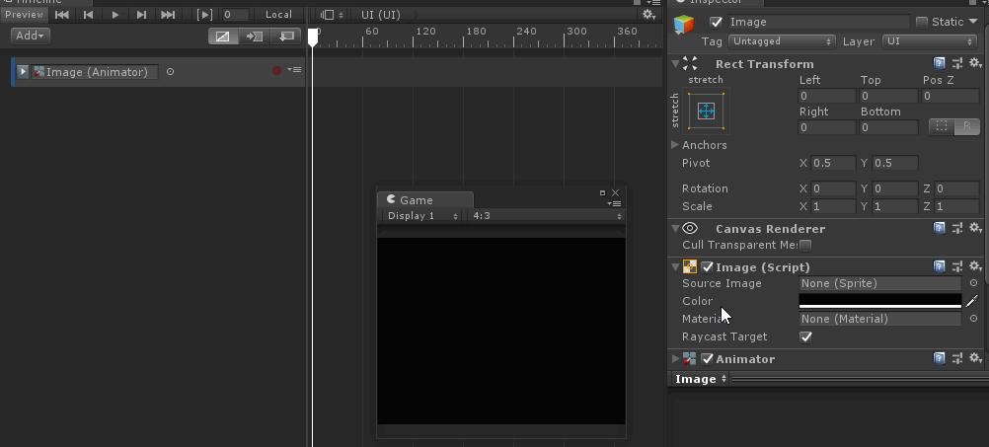The height and width of the screenshot is (447, 989).
Task: Collapse the Rect Transform component
Action: (x=675, y=64)
